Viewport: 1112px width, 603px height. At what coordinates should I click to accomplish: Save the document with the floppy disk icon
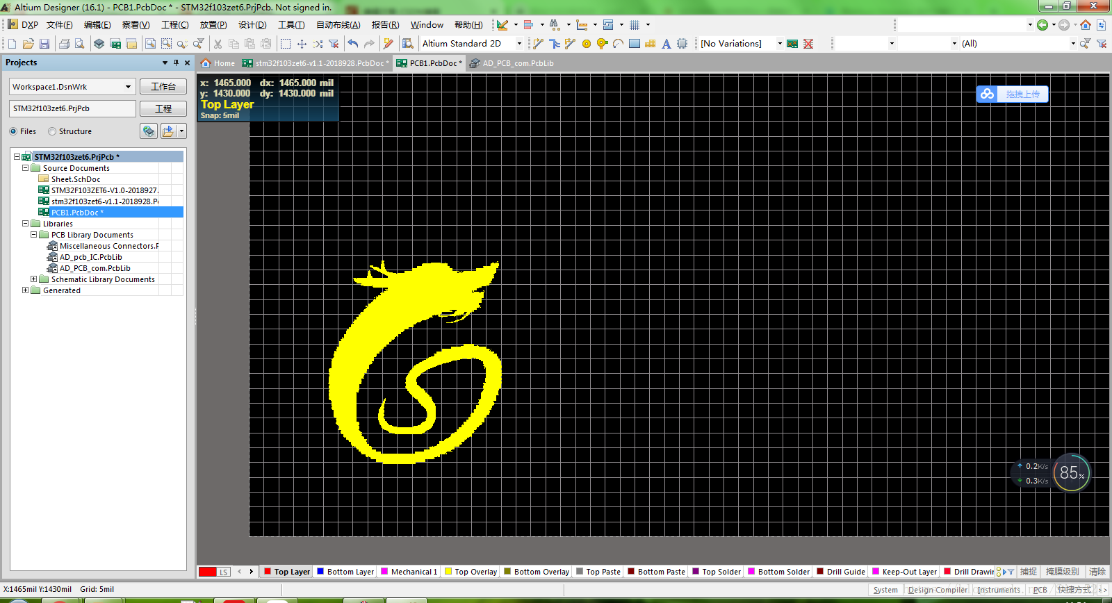click(44, 44)
